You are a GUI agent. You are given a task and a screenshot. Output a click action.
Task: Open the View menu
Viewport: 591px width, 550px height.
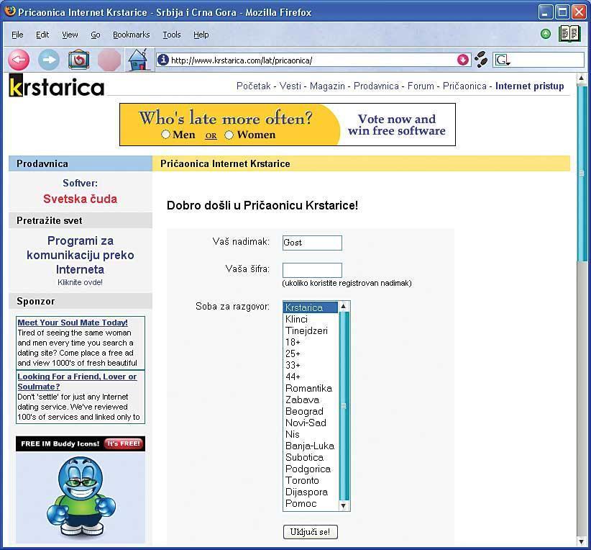[70, 35]
